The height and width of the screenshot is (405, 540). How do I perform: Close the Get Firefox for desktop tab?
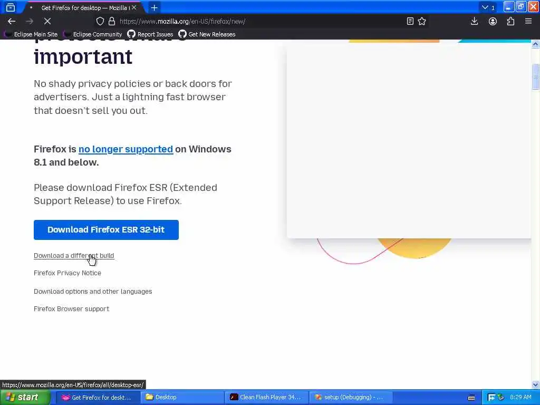click(134, 7)
